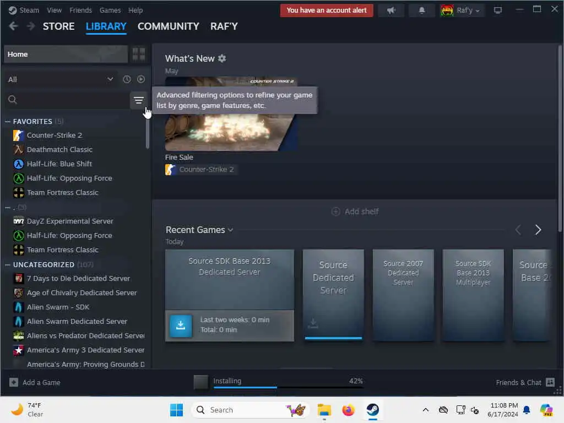
Task: Select Counter-Strike 2 in Favorites
Action: coord(55,135)
